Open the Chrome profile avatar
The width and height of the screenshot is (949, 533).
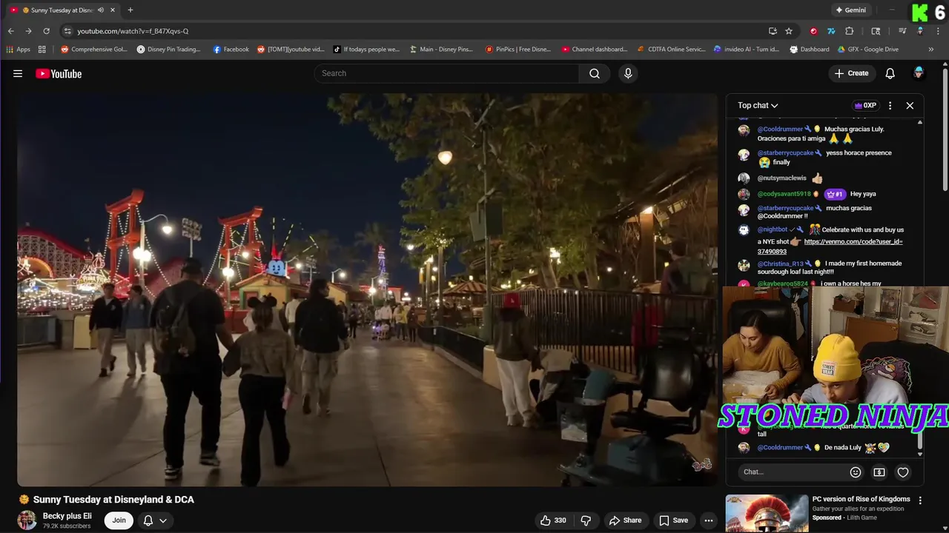(x=920, y=31)
